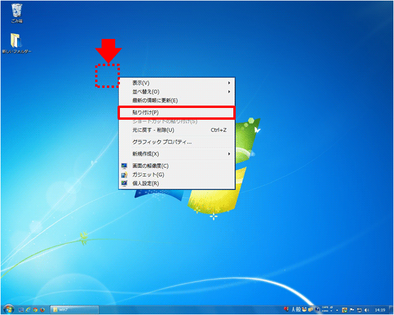
Task: Open 個人設定(R) personalize entry
Action: (x=177, y=183)
